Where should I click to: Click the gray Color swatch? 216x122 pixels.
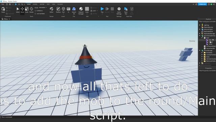coord(87,9)
